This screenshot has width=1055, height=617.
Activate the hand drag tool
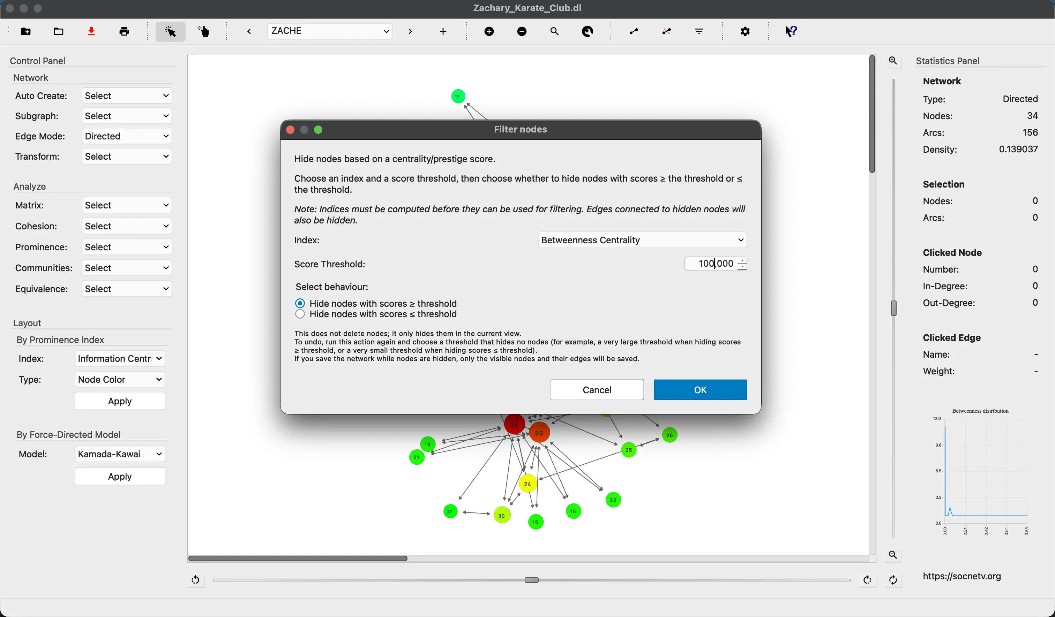(x=203, y=31)
